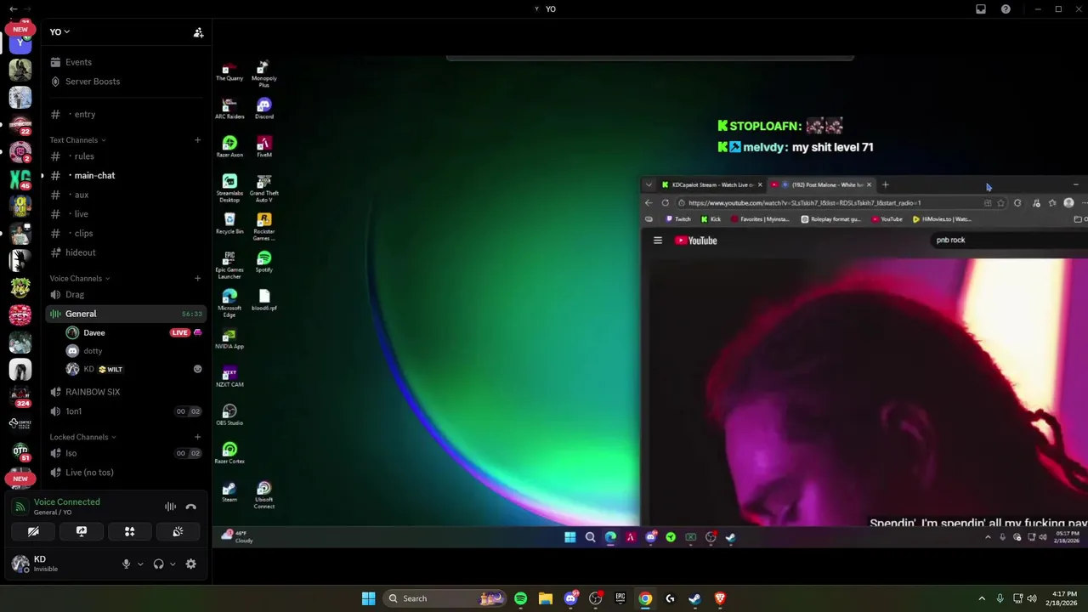Open Discord inbox icon in title bar

980,8
